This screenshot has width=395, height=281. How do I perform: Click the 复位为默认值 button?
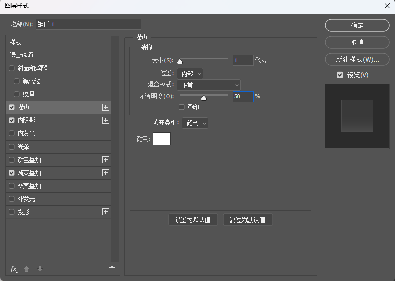coord(247,220)
